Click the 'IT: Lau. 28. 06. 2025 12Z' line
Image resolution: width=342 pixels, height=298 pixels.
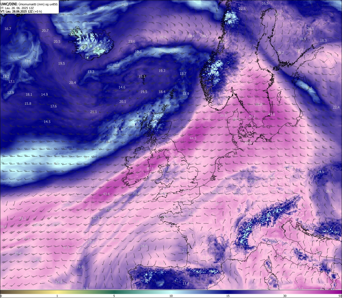coord(17,8)
